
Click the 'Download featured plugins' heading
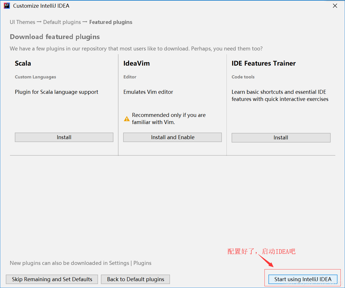point(55,37)
